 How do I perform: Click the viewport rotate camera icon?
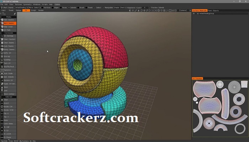click(141, 10)
